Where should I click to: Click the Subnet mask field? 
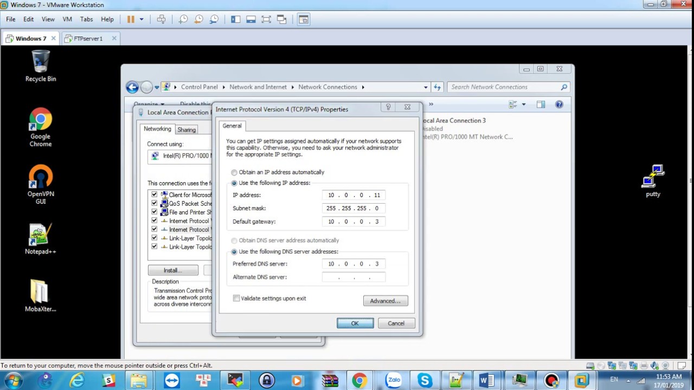[354, 208]
